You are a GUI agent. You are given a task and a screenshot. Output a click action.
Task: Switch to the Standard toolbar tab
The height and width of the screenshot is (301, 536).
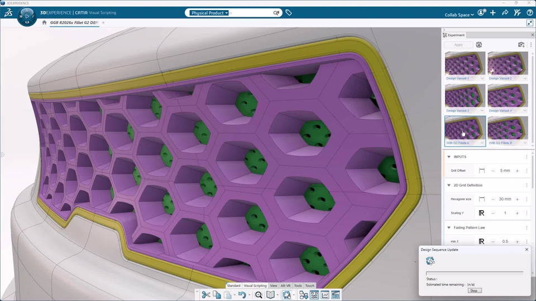coord(233,285)
